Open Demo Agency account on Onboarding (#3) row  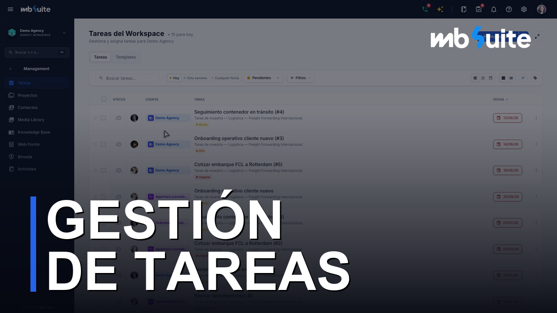coord(168,144)
